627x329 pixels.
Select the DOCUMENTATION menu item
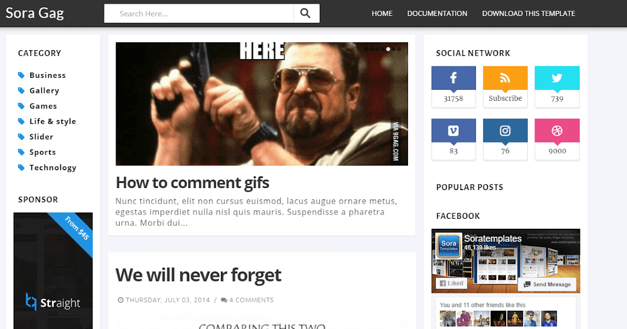pyautogui.click(x=437, y=13)
